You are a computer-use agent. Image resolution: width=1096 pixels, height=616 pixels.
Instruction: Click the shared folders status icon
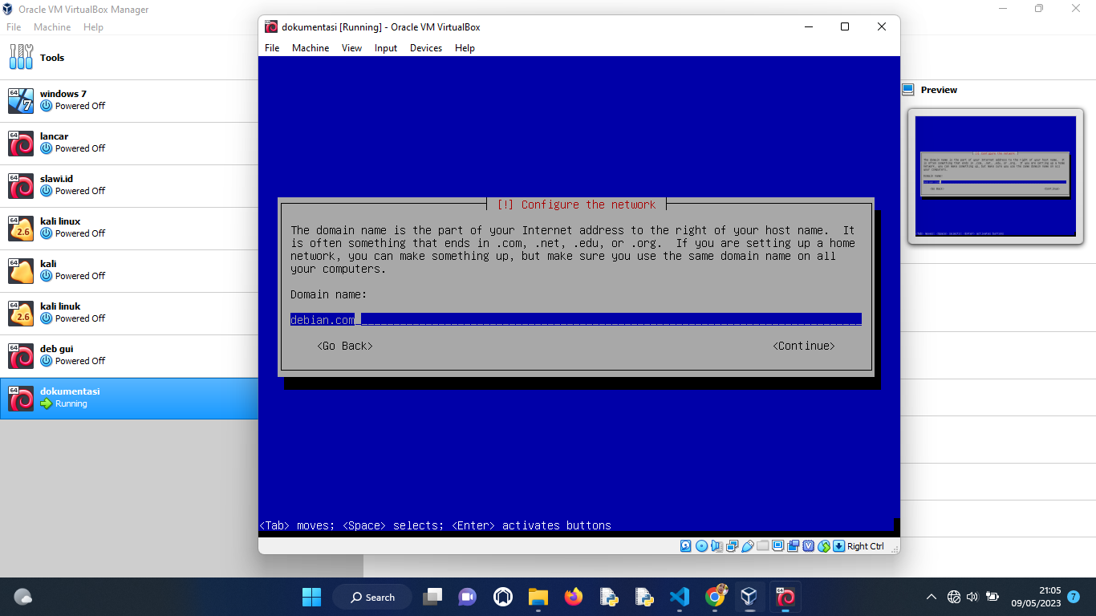pos(762,546)
